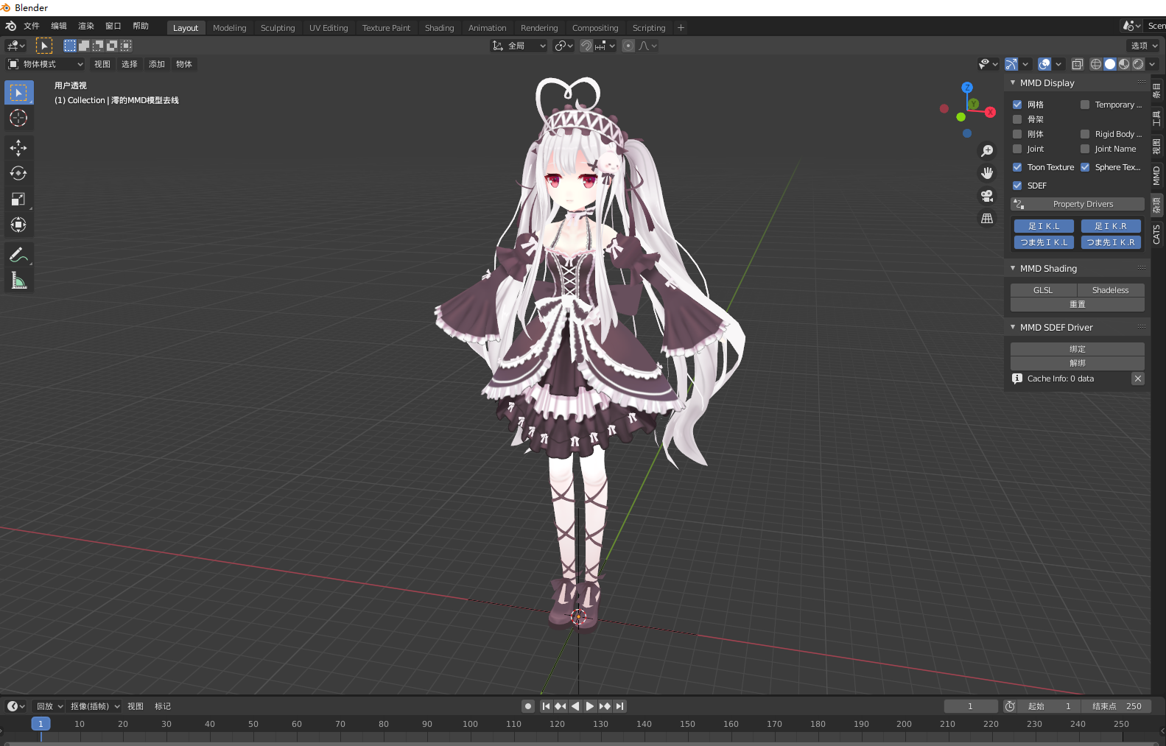Set selection mode to intersect
1166x746 pixels.
(126, 46)
